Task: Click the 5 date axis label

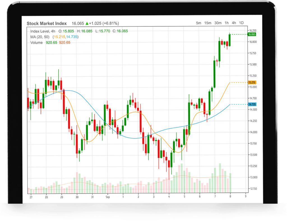Action: coord(184,197)
